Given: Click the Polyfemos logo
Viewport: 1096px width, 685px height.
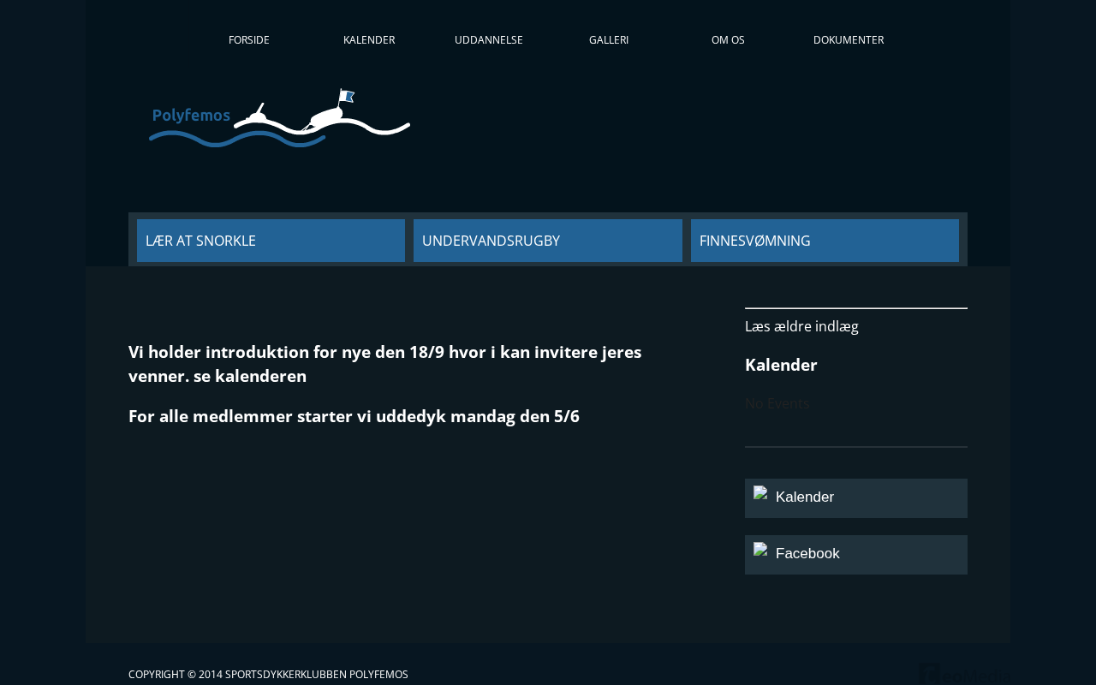Looking at the screenshot, I should tap(279, 119).
